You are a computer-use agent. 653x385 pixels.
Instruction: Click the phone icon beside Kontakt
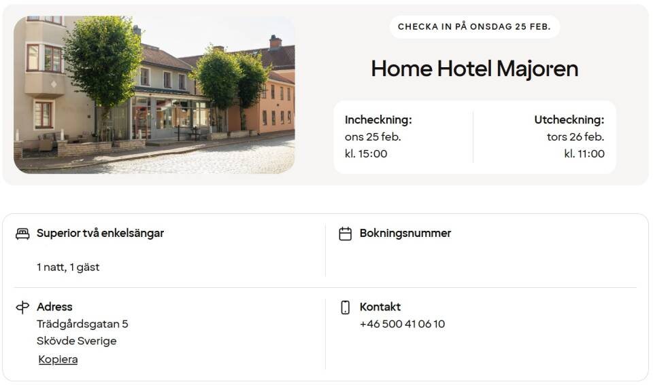click(346, 308)
